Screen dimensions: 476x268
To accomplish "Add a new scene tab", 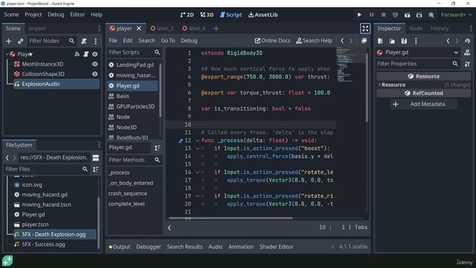I will 216,28.
